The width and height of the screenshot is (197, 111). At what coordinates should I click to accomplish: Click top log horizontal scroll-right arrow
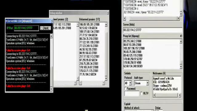(178, 18)
